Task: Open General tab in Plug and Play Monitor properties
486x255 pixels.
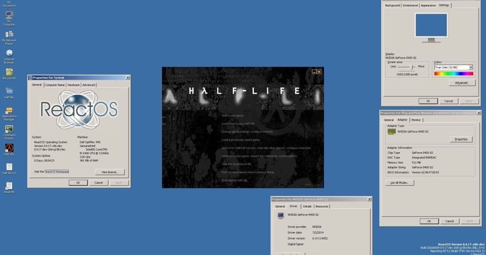Action: tap(389, 120)
